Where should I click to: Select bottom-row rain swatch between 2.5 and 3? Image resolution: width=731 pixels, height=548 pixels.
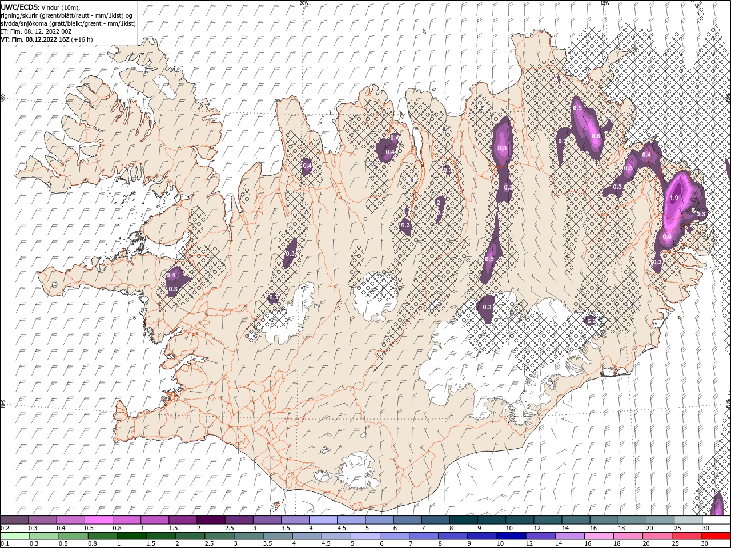pos(220,537)
